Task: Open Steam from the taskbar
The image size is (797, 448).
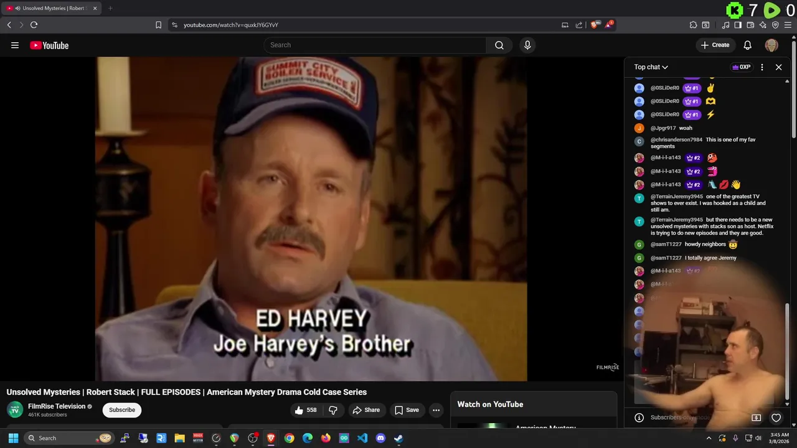Action: coord(398,438)
